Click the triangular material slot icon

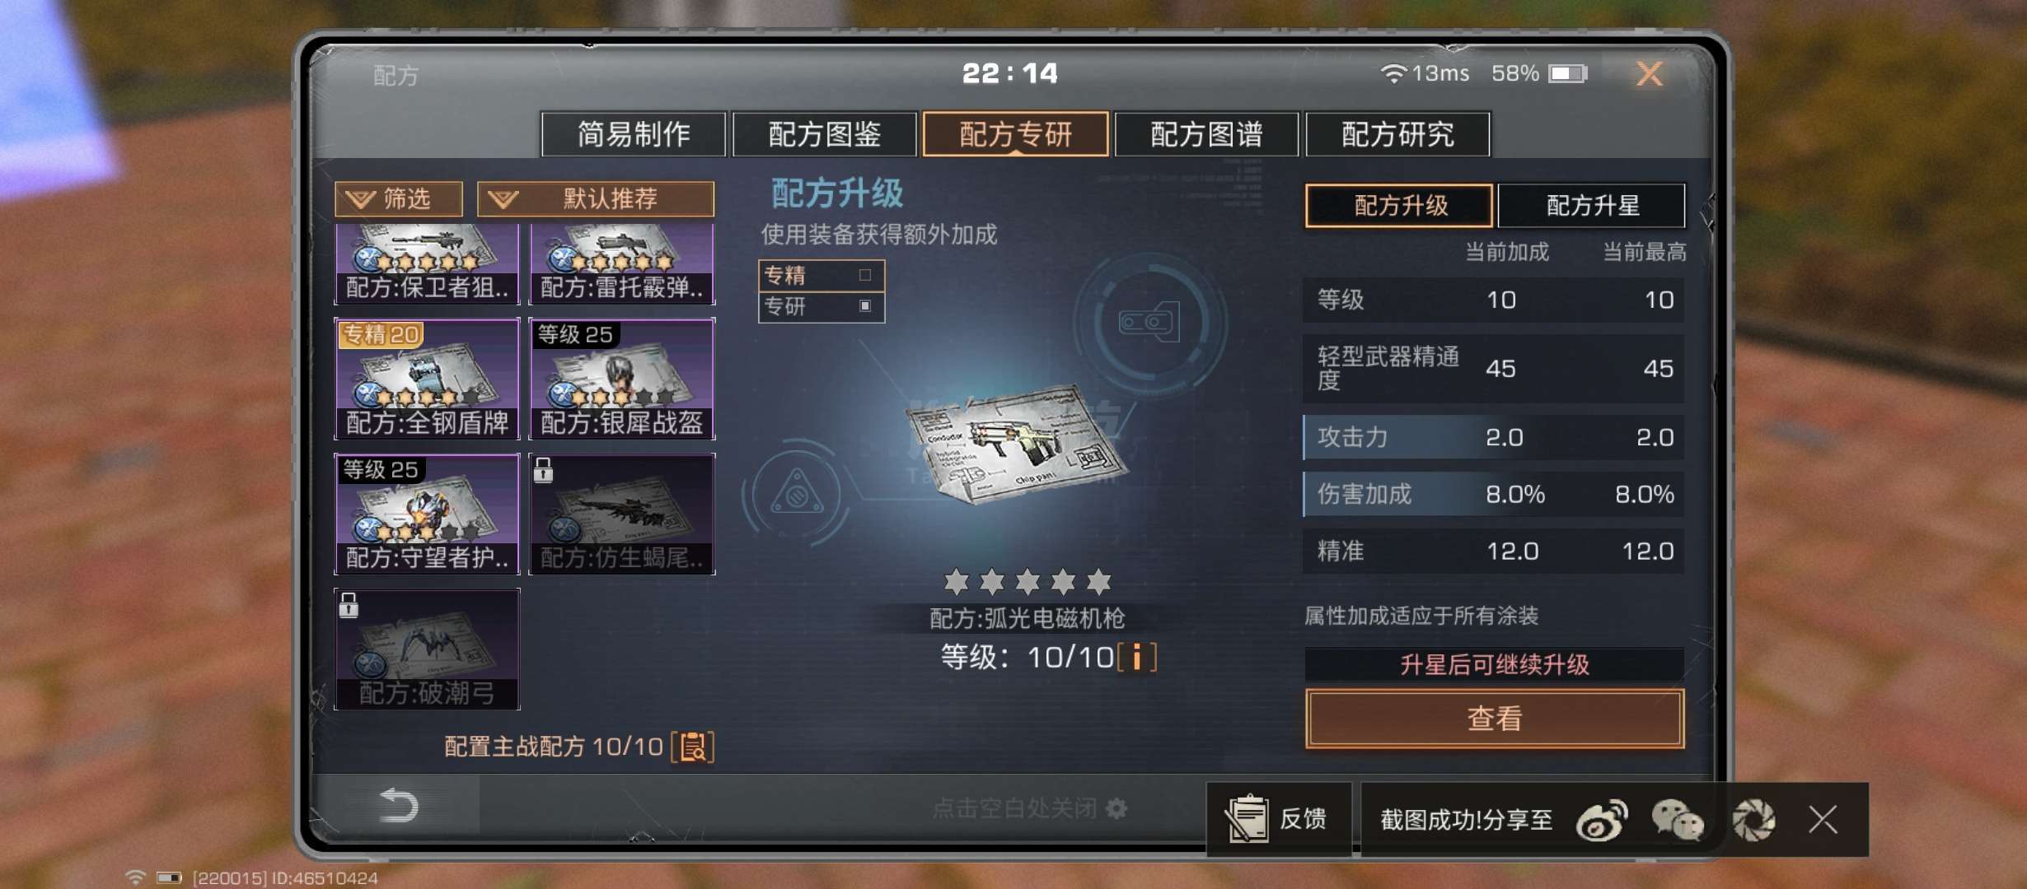pos(796,494)
